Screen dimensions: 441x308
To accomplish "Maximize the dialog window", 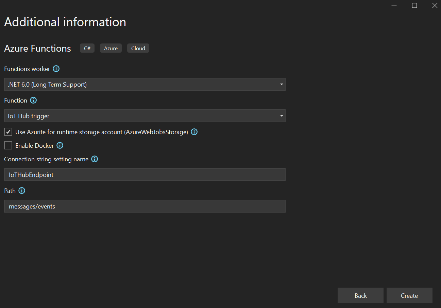I will [414, 5].
